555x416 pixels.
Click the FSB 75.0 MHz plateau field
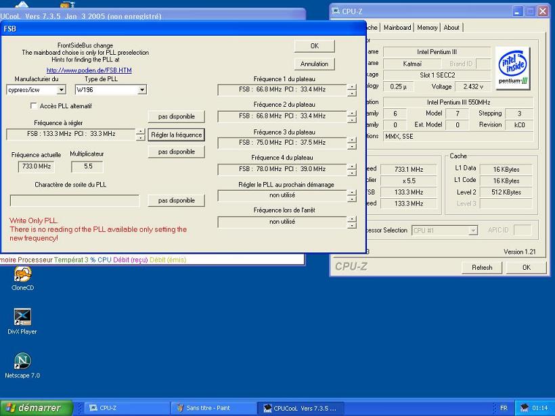tap(282, 143)
